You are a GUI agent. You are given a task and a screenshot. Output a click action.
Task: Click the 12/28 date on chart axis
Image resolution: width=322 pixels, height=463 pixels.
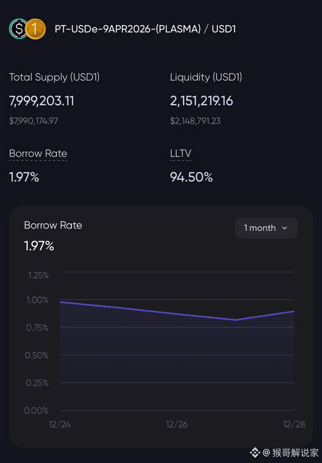click(x=294, y=424)
